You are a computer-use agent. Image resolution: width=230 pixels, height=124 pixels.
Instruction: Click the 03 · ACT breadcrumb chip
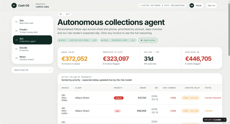tap(64, 14)
